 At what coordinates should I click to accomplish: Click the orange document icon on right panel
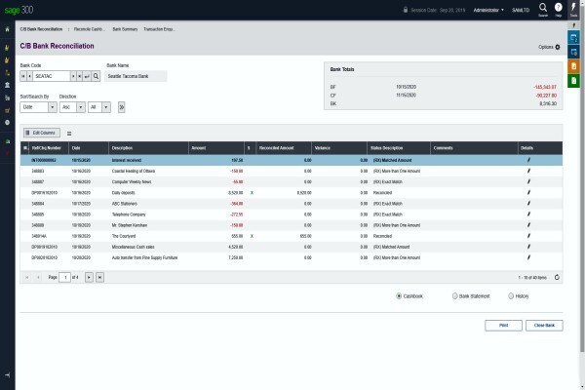coord(574,66)
